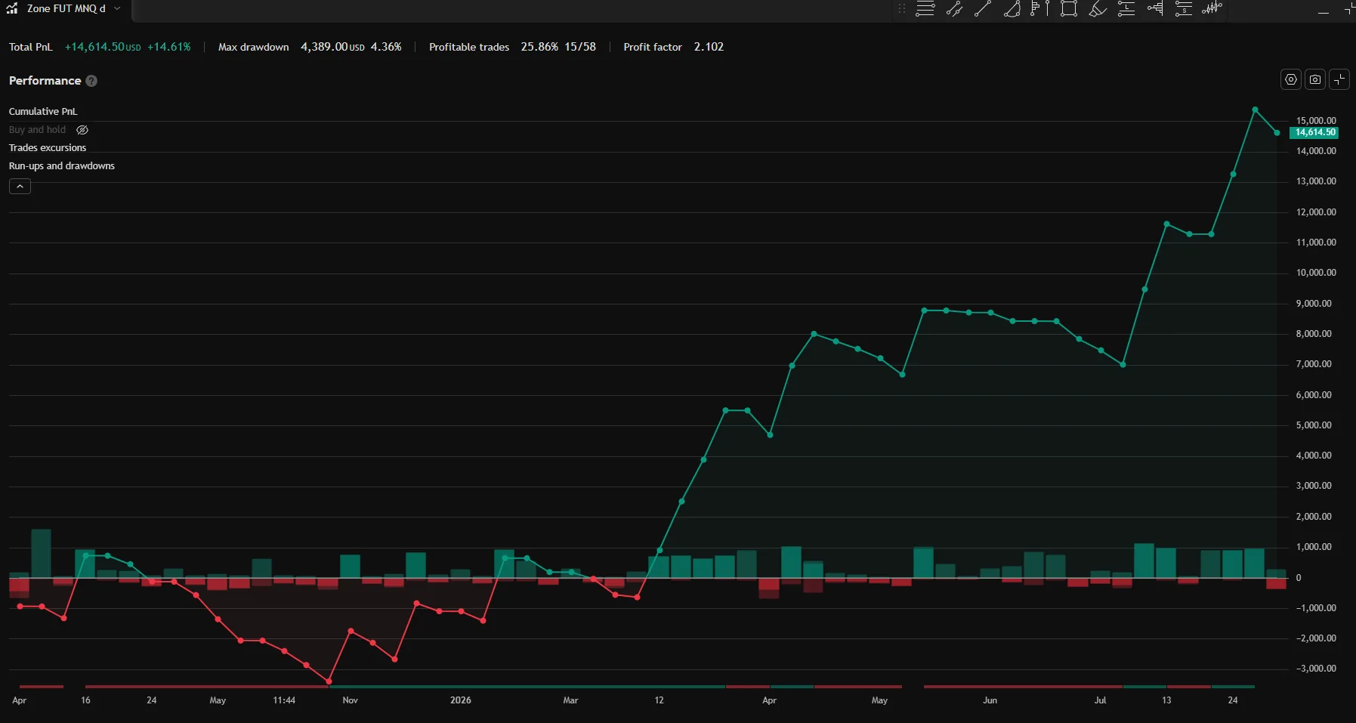Click the 14,614.50 current value price label
1356x723 pixels.
(1314, 132)
